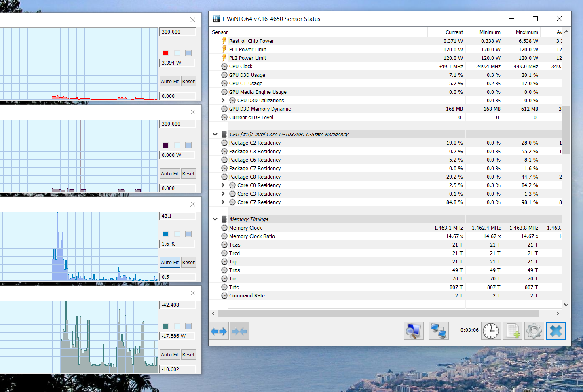Click circle icon beside Package C8 Residency
This screenshot has height=392, width=583.
224,177
